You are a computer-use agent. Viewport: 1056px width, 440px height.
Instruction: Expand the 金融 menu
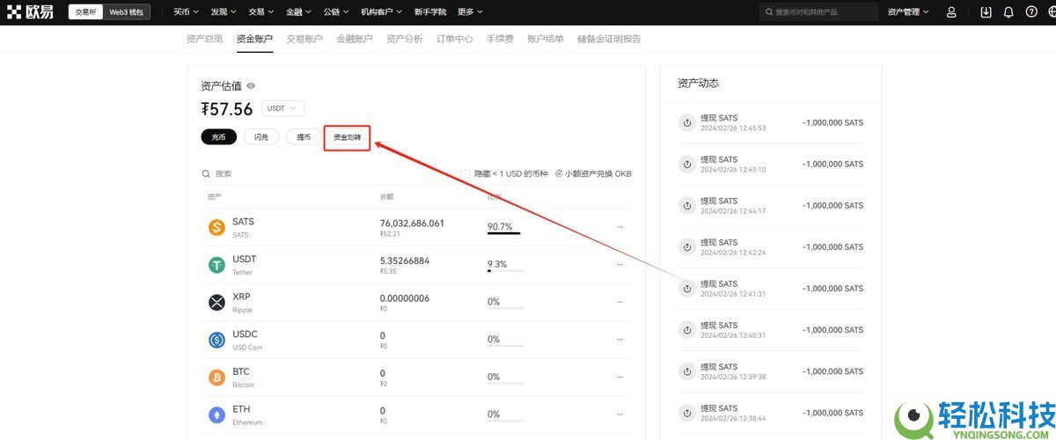(297, 12)
